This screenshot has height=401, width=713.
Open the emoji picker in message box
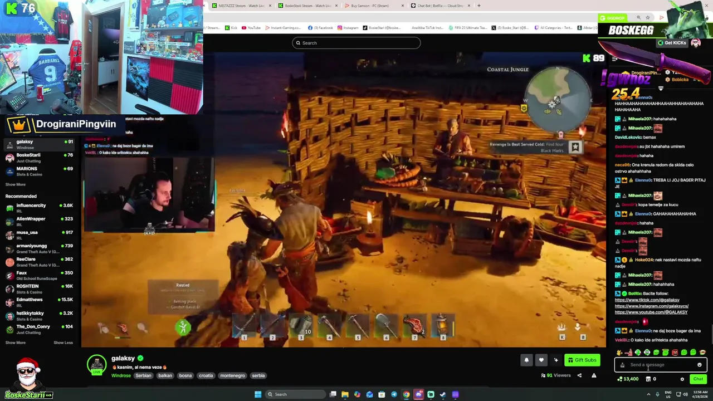pos(700,365)
